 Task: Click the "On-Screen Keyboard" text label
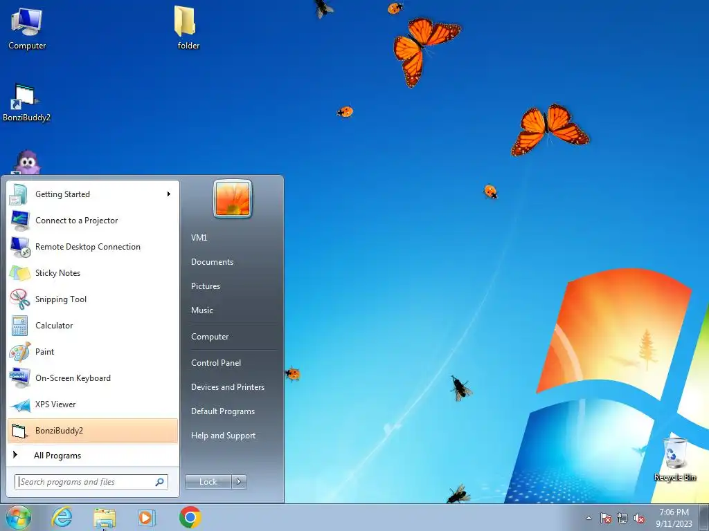73,378
